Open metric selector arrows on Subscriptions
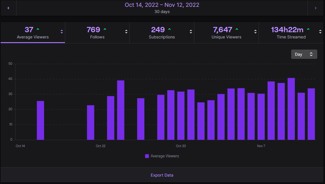The width and height of the screenshot is (325, 184). (x=191, y=32)
